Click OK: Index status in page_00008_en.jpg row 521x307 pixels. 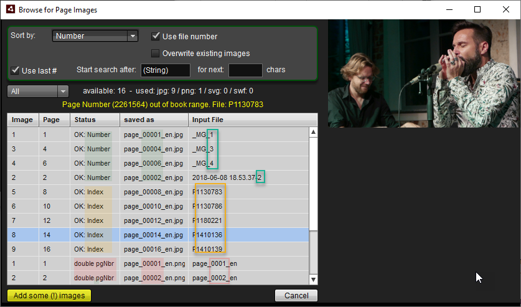coord(89,192)
